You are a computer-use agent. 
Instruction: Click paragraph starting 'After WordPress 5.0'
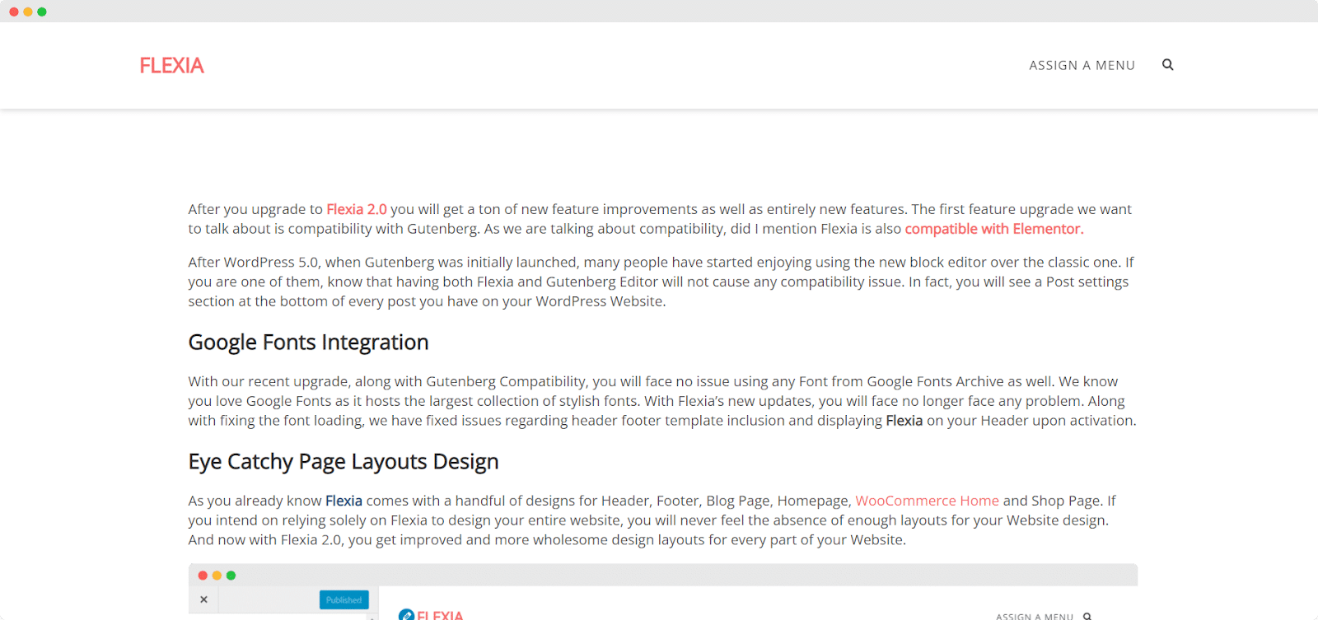[x=661, y=282]
